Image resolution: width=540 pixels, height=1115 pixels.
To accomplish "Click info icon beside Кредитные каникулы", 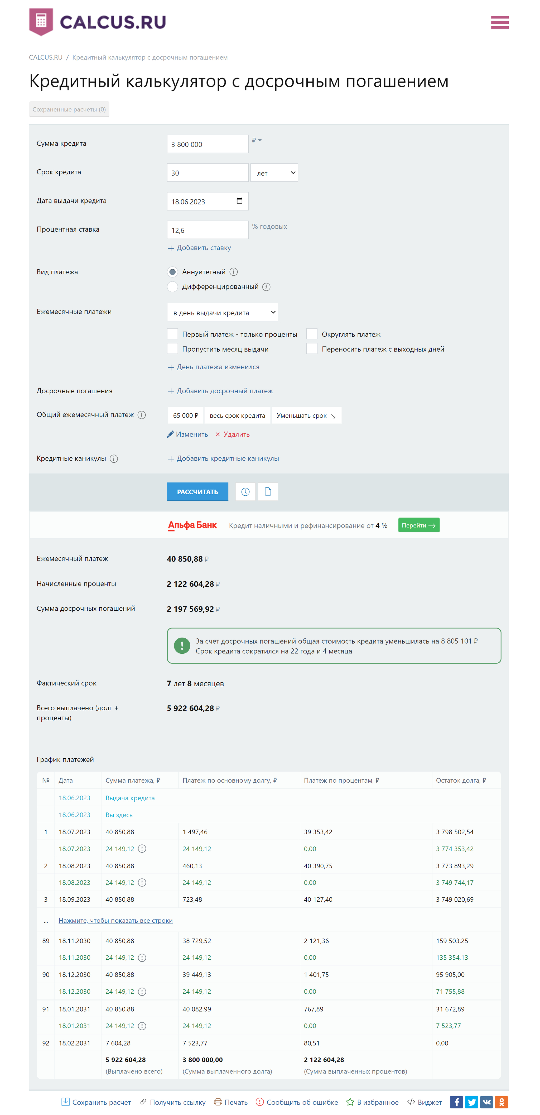I will 114,459.
